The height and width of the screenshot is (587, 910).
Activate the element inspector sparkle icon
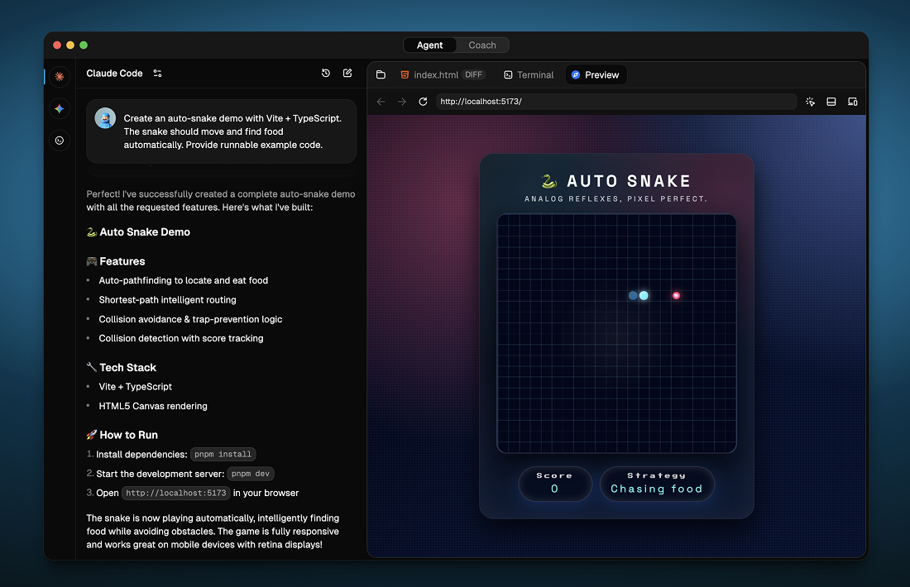[810, 101]
